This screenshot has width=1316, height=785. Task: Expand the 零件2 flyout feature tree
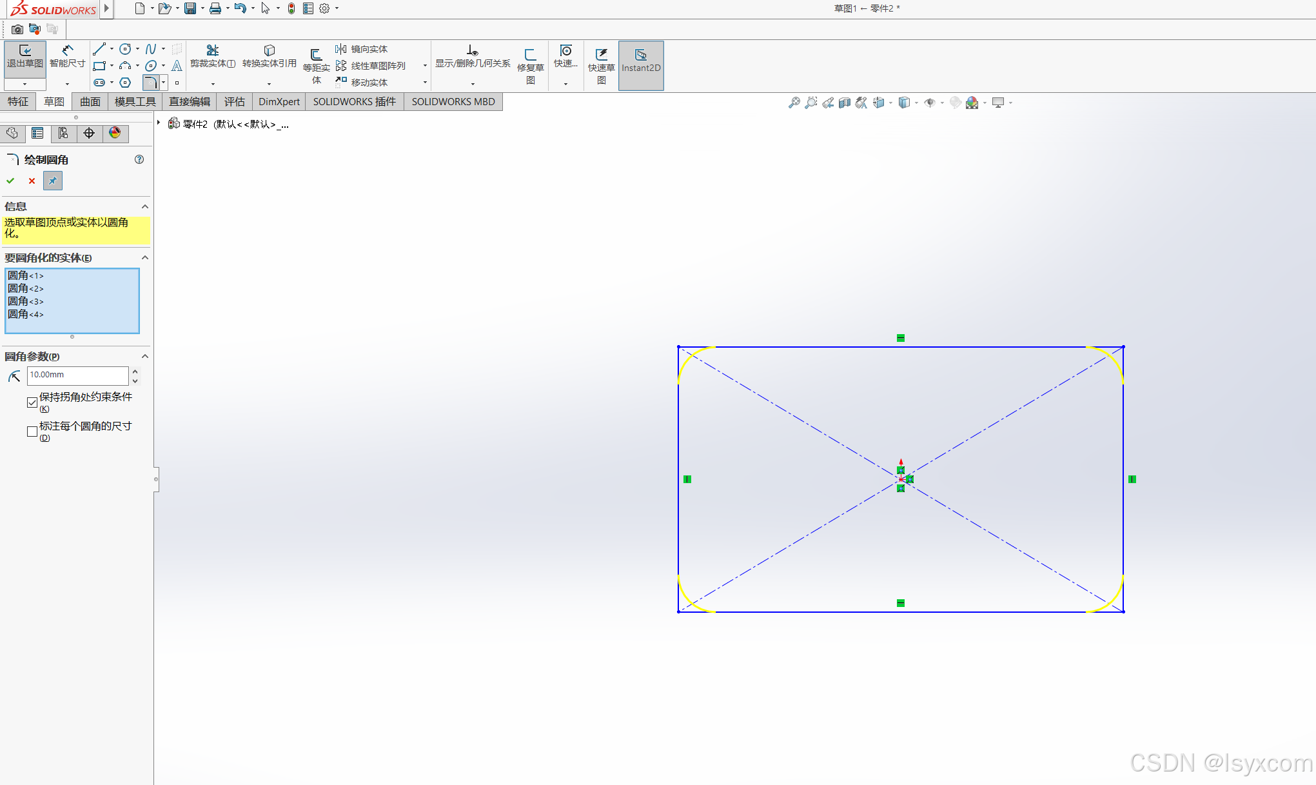pyautogui.click(x=159, y=123)
